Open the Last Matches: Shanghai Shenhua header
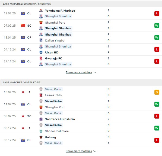Image resolution: width=162 pixels, height=156 pixels. pyautogui.click(x=81, y=4)
